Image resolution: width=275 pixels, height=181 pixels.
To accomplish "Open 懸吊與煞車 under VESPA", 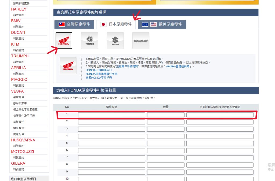I will pyautogui.click(x=20, y=103).
